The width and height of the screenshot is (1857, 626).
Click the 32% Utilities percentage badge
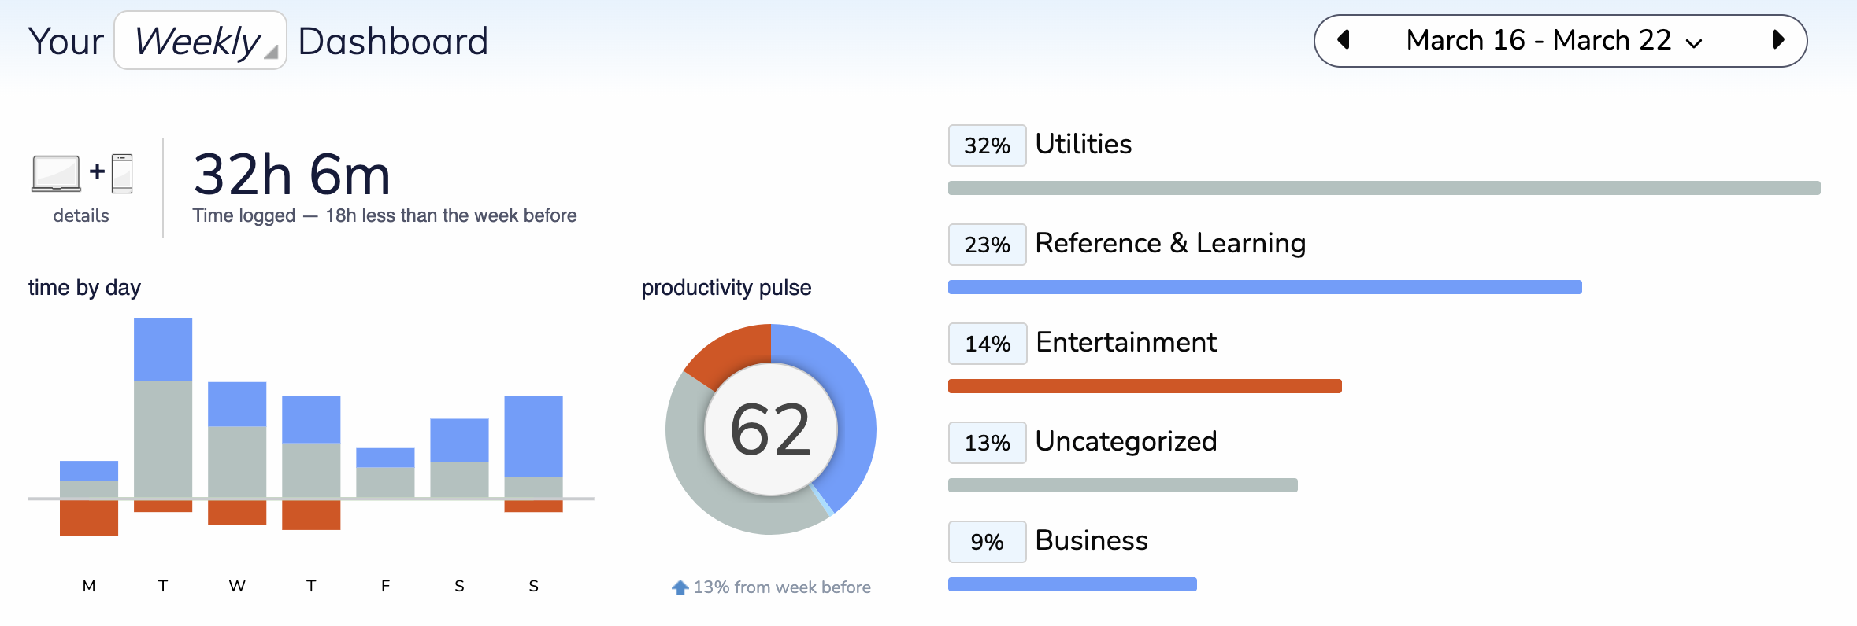pyautogui.click(x=987, y=145)
